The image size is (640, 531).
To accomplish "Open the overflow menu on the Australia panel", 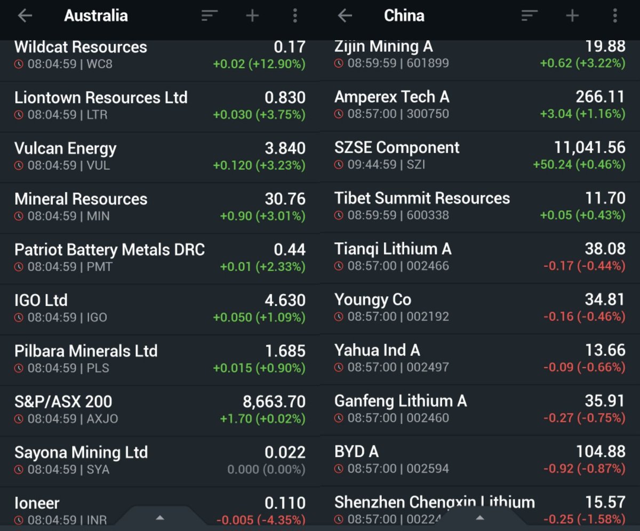I will tap(295, 15).
